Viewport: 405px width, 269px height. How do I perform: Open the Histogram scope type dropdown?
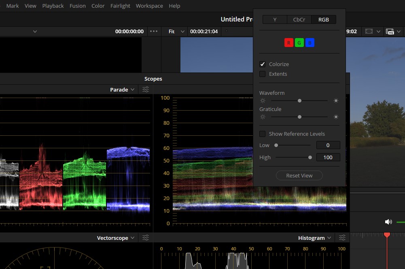click(314, 238)
